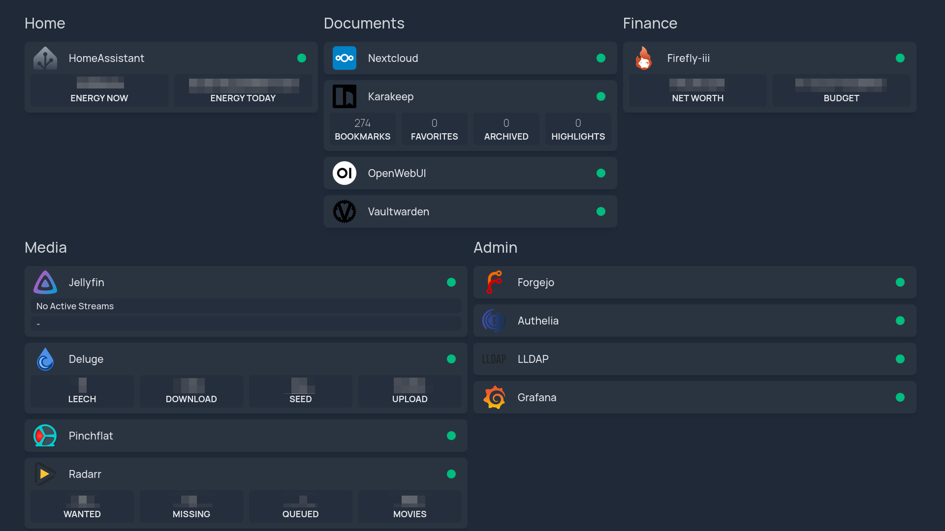This screenshot has width=945, height=531.
Task: Click the Deluge Leech stat block
Action: tap(82, 391)
